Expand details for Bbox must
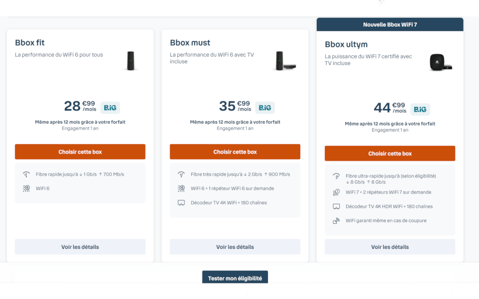Image resolution: width=479 pixels, height=299 pixels. [235, 247]
